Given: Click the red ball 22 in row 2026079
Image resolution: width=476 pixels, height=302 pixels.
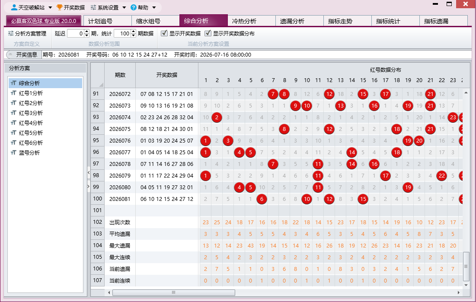Looking at the screenshot, I should tap(442, 176).
